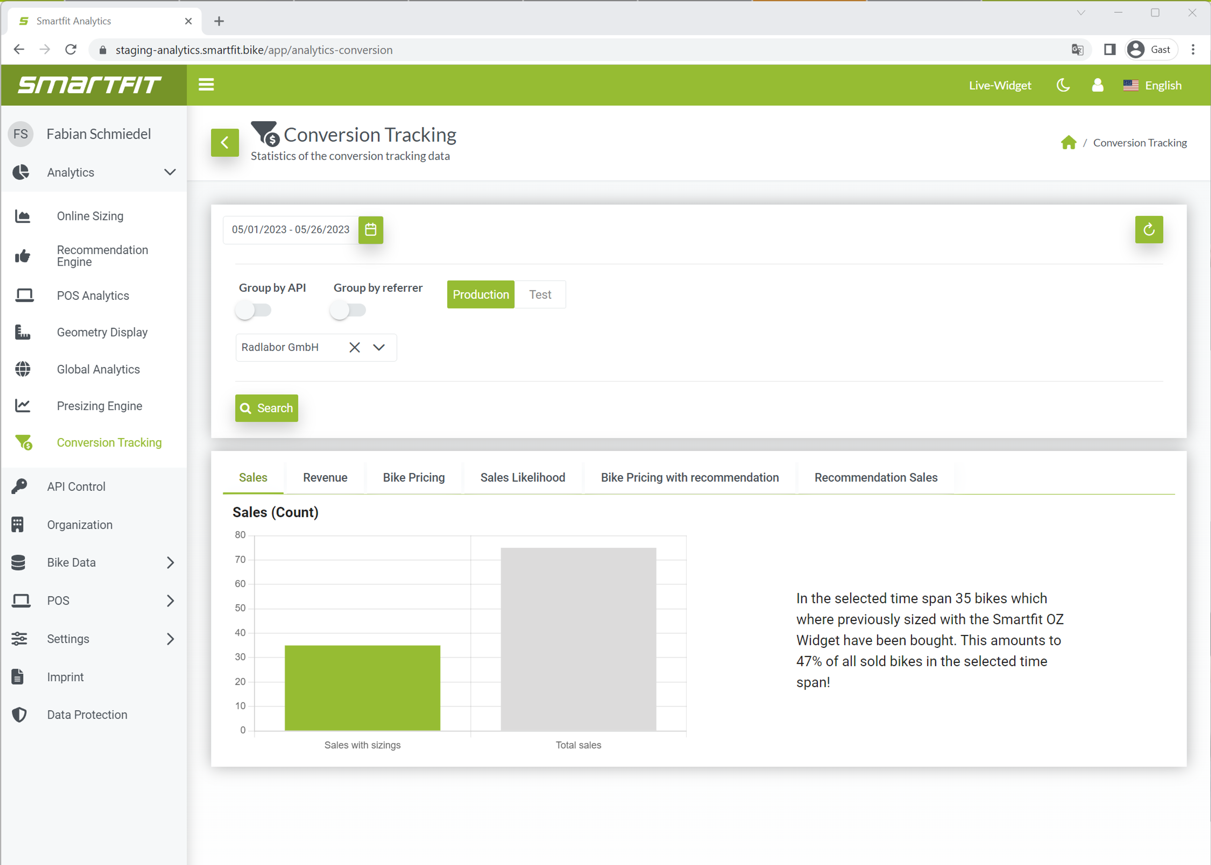Switch to the Revenue tab
Viewport: 1211px width, 865px height.
tap(325, 477)
